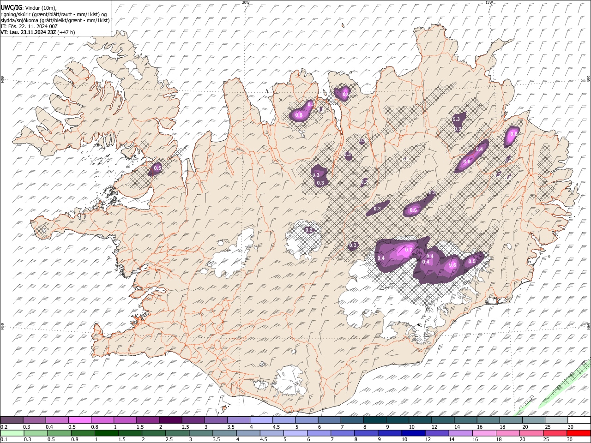Click the 'Vindur (10m)' header text
Viewport: 591px width, 443px height.
point(41,7)
